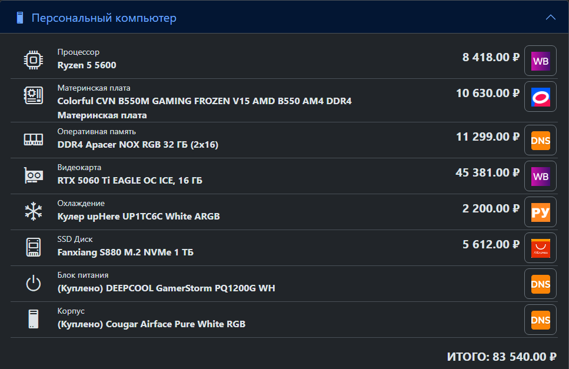Click the motherboard icon
The width and height of the screenshot is (569, 369).
[x=34, y=96]
